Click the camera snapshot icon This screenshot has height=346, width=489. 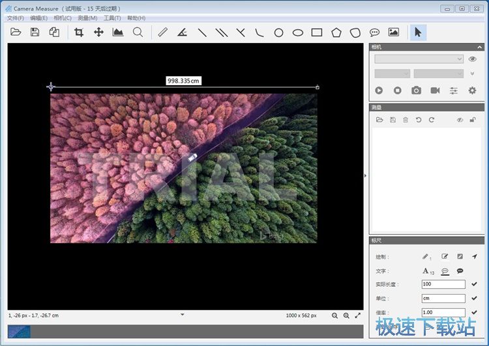click(x=416, y=90)
